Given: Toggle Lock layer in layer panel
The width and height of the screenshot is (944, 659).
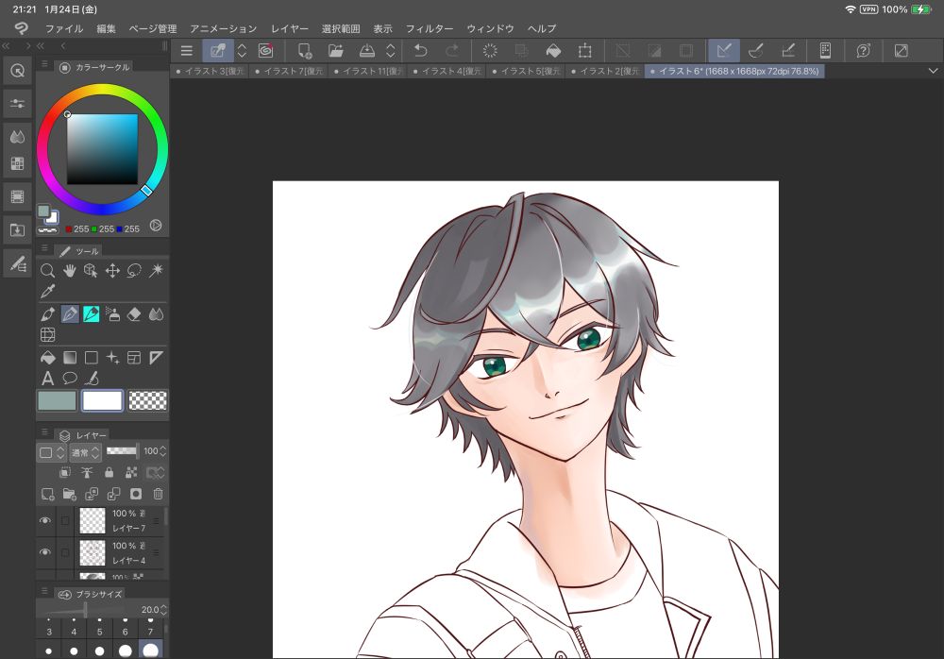Looking at the screenshot, I should (x=109, y=473).
